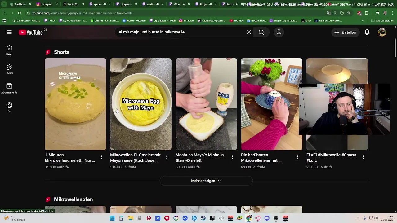Viewport: 397px width, 223px height.
Task: Open the Alle Lesezeichen folder
Action: click(x=383, y=20)
